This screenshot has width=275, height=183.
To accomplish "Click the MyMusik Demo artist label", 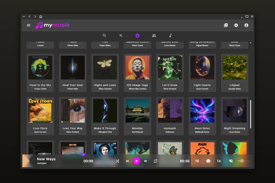I will tap(202, 132).
